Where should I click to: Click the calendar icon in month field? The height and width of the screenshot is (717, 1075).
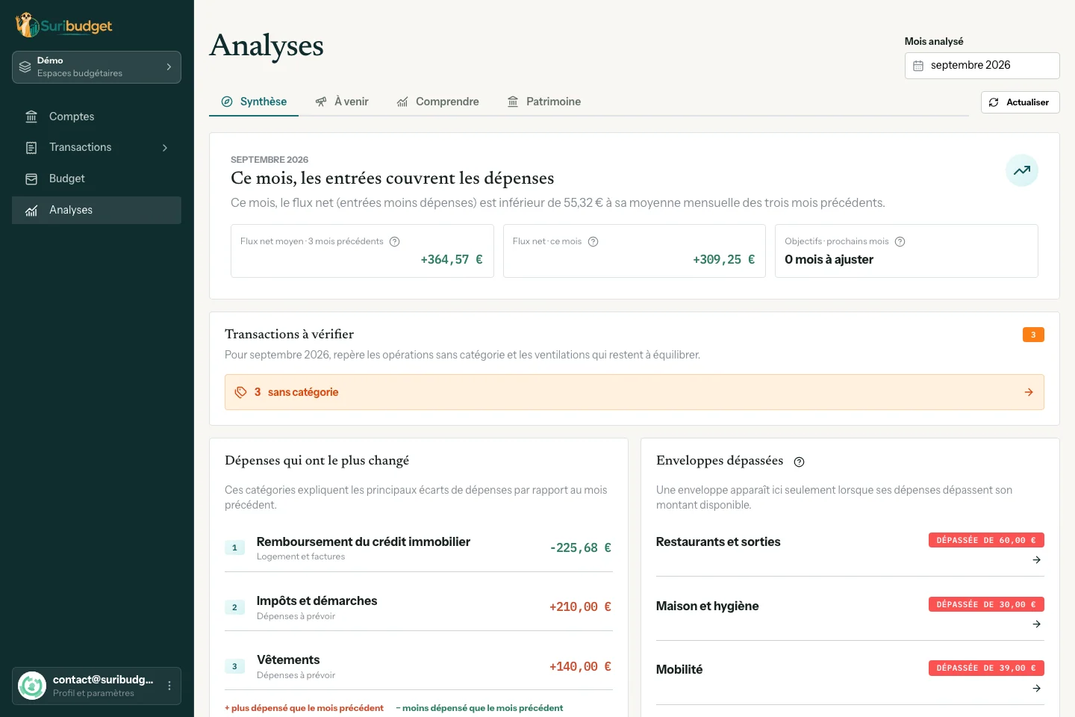tap(918, 66)
